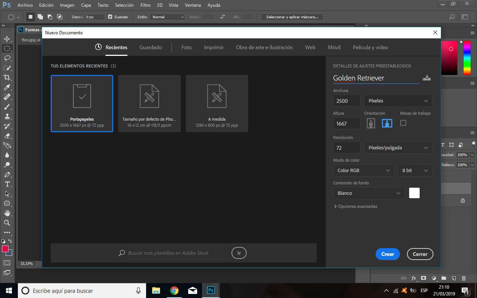Select the Spot Healing Brush tool

click(x=7, y=97)
